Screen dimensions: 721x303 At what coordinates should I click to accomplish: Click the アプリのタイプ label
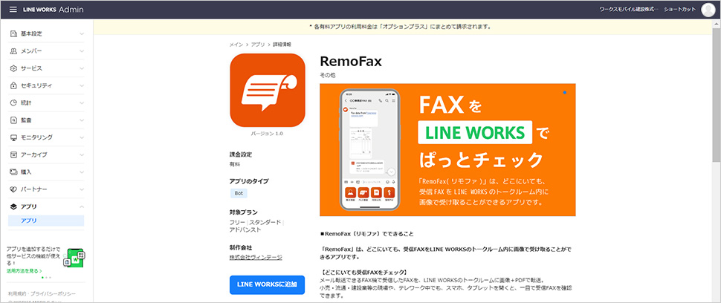click(x=249, y=181)
